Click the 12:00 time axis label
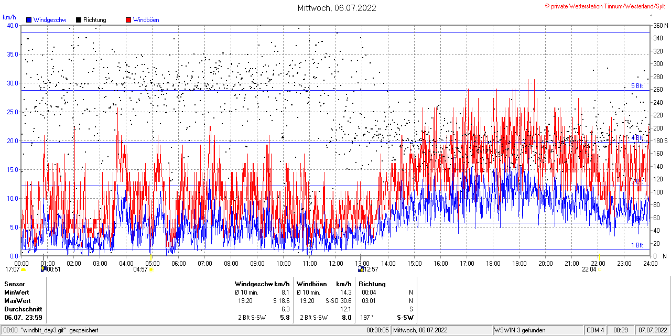 [x=335, y=263]
